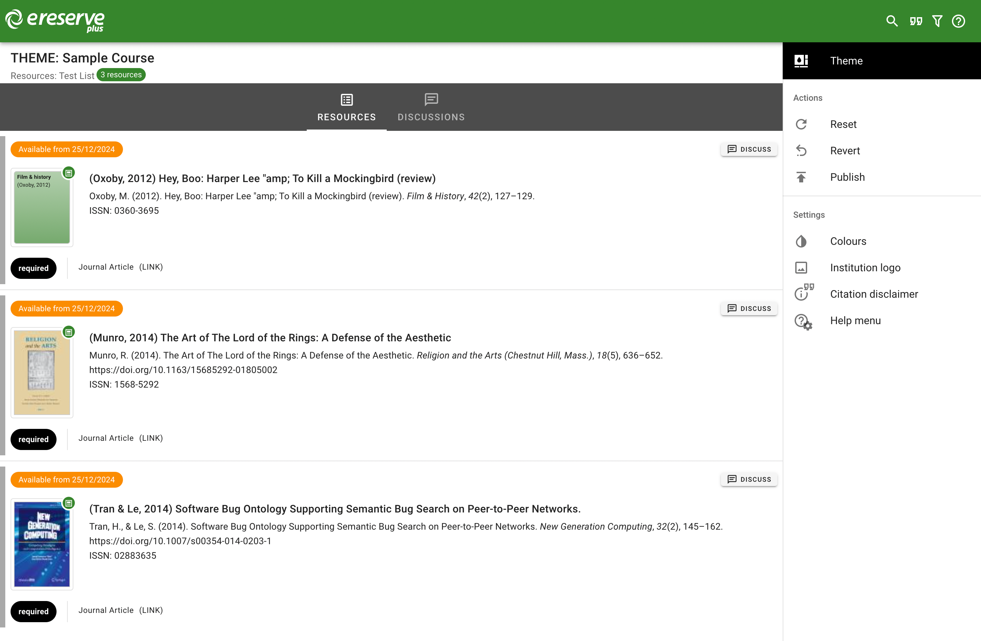The height and width of the screenshot is (641, 981).
Task: Click the filter funnel icon in header
Action: (x=937, y=21)
